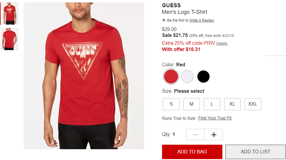The image size is (286, 160).
Task: Click the main product image
Action: click(84, 76)
